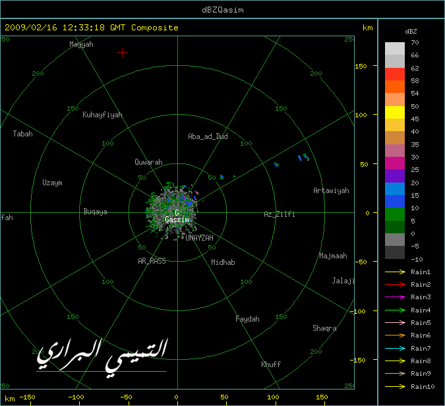Click the small echo on the 100 km ring

pyautogui.click(x=276, y=164)
